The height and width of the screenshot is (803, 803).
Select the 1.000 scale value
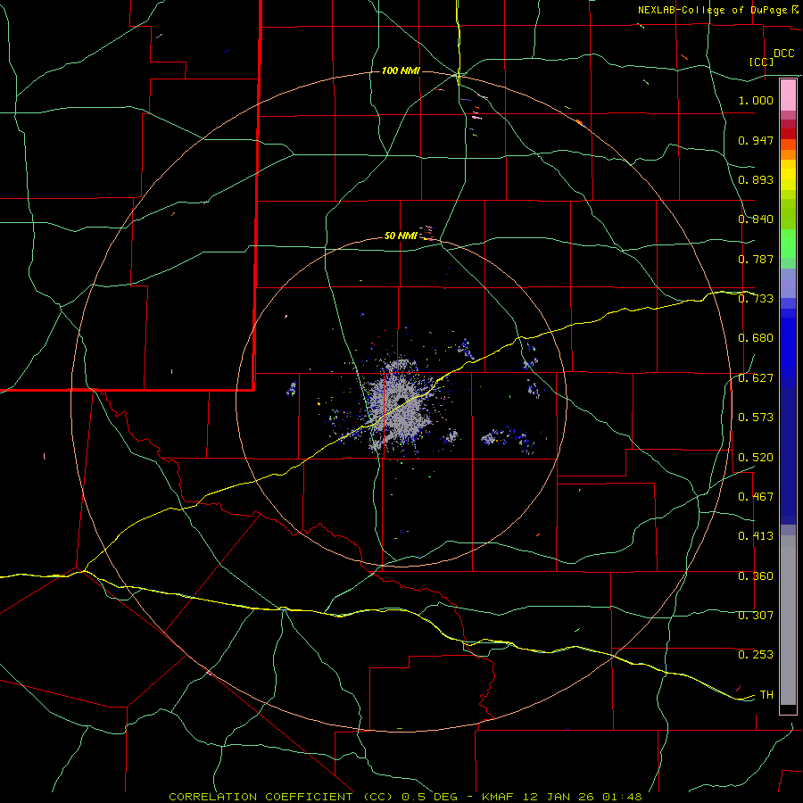coord(756,100)
